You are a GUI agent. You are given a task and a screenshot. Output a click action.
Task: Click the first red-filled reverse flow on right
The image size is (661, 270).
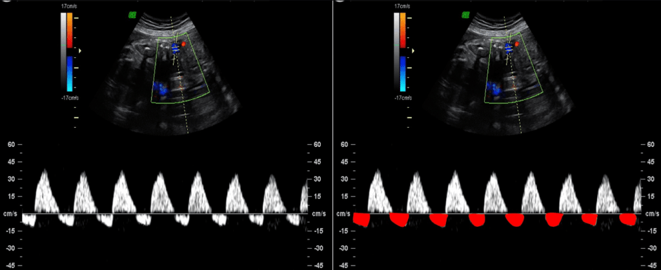click(x=362, y=220)
